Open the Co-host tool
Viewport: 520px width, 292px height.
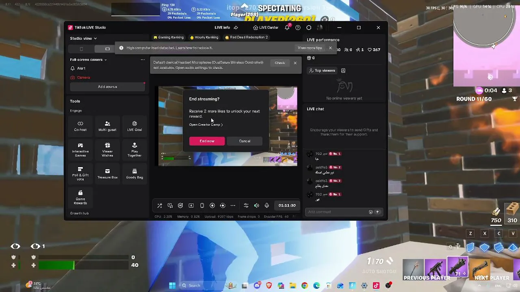click(80, 126)
